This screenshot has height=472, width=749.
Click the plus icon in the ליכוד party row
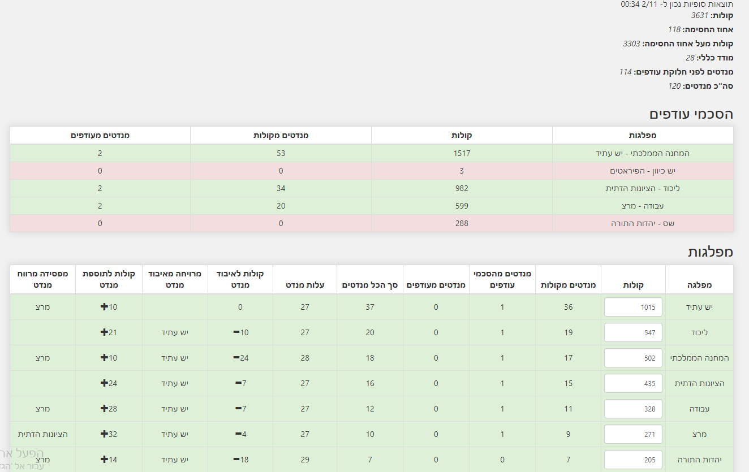coord(104,332)
